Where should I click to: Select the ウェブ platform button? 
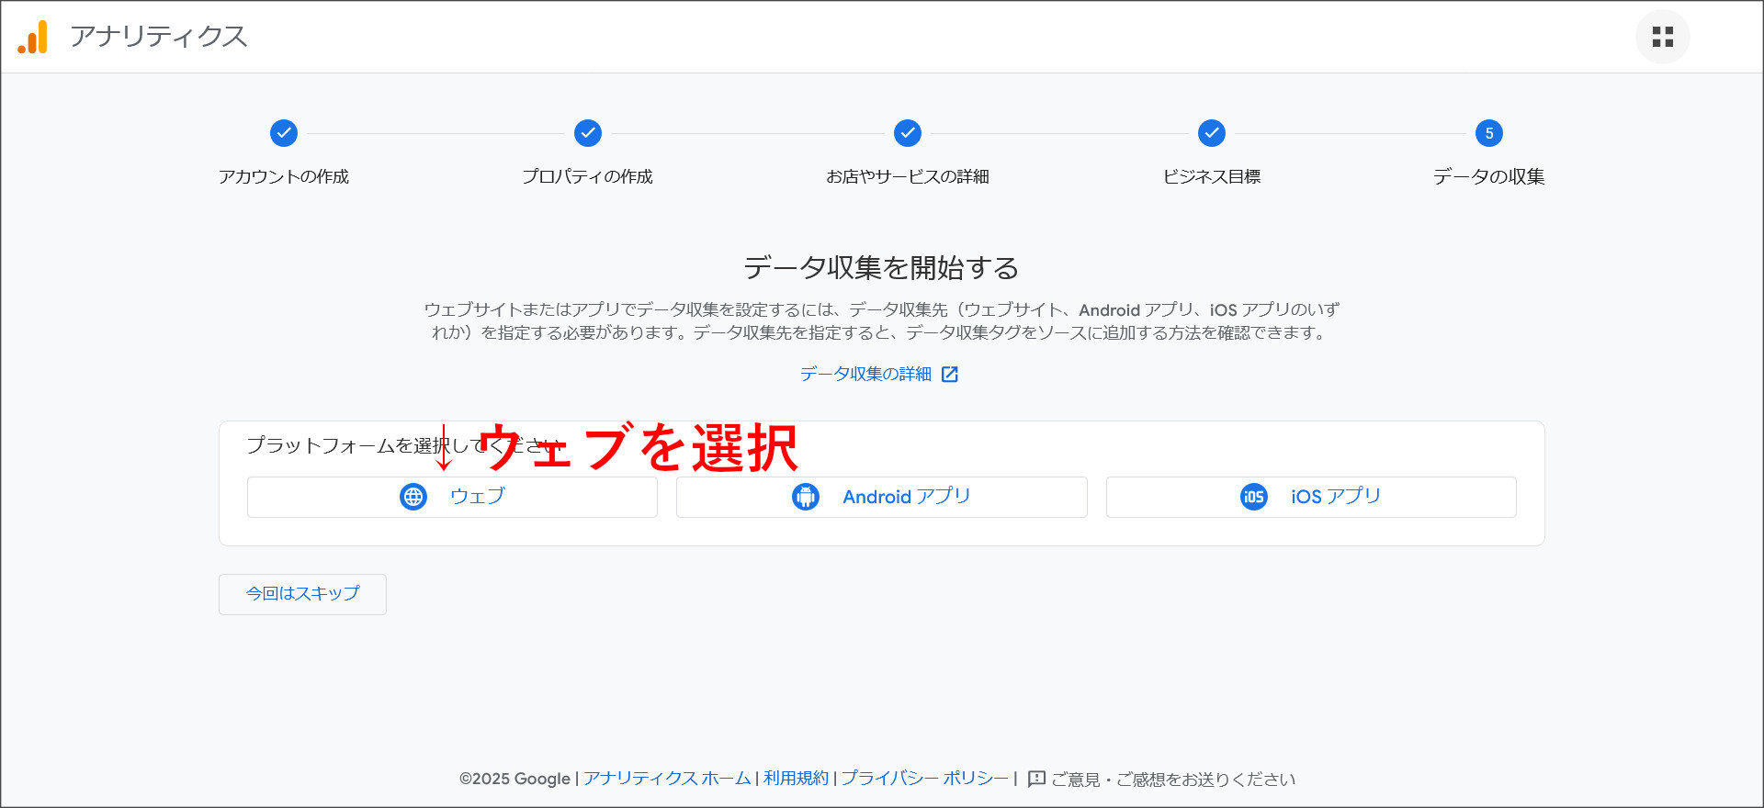452,497
